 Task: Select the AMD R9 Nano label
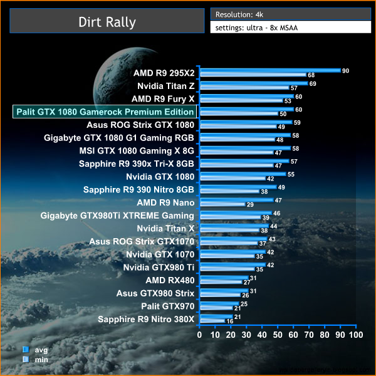click(165, 202)
